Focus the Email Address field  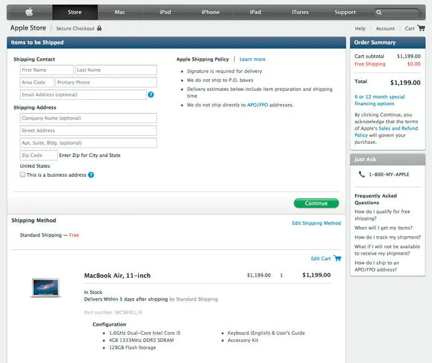[83, 95]
